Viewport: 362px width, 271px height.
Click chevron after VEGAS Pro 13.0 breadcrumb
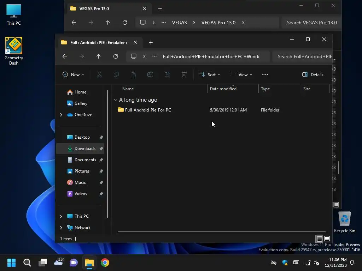[243, 23]
